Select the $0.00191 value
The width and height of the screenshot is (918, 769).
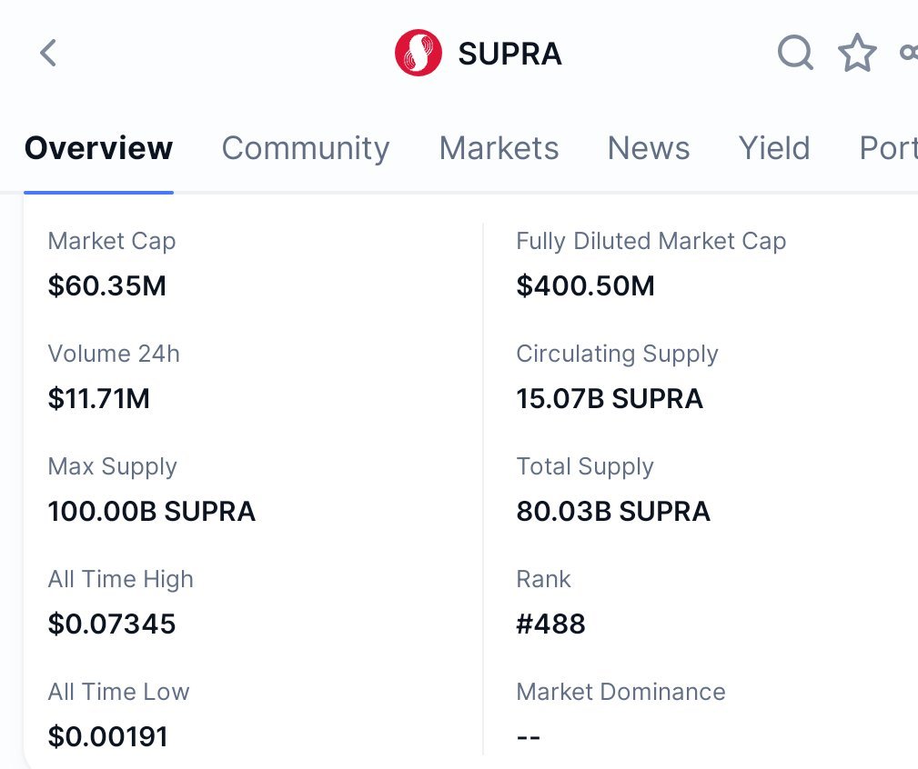pyautogui.click(x=107, y=737)
